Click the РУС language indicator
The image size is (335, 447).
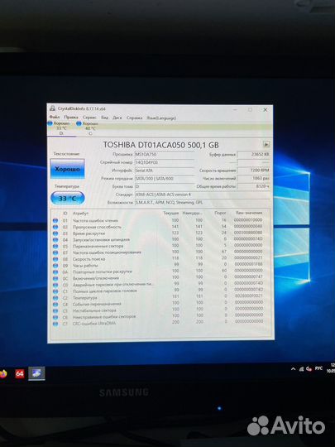pos(318,368)
